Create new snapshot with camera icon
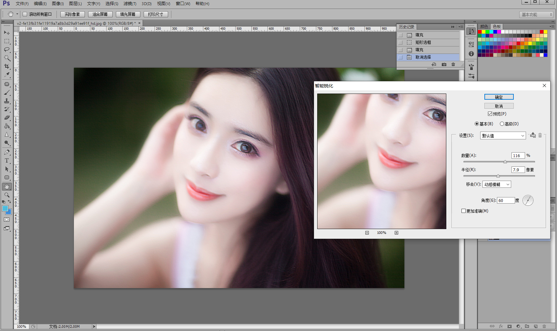557x331 pixels. coord(444,65)
